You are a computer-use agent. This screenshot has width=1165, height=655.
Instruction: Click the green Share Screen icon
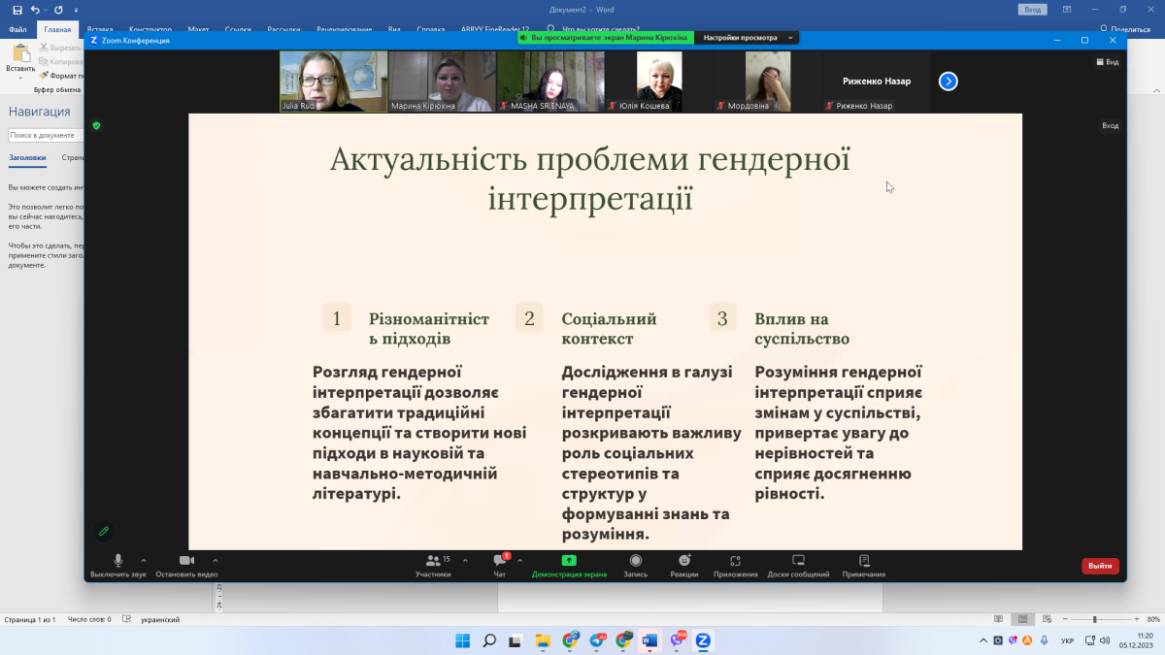(569, 561)
